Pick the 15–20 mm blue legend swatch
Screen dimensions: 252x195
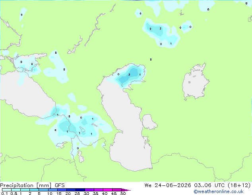click(x=62, y=190)
